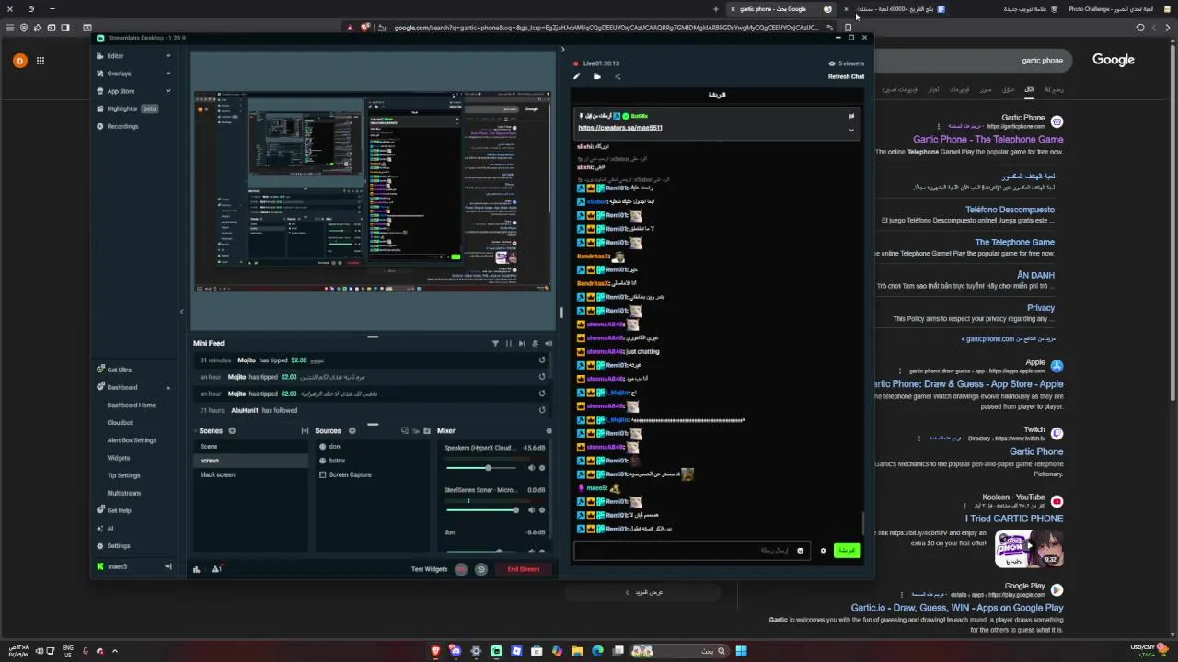Open the Mixer settings gear
This screenshot has width=1178, height=662.
[x=549, y=430]
